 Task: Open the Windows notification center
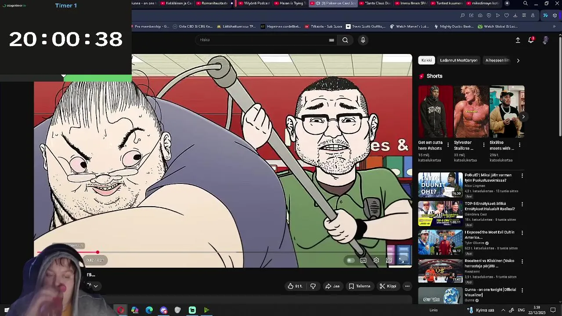click(x=553, y=310)
